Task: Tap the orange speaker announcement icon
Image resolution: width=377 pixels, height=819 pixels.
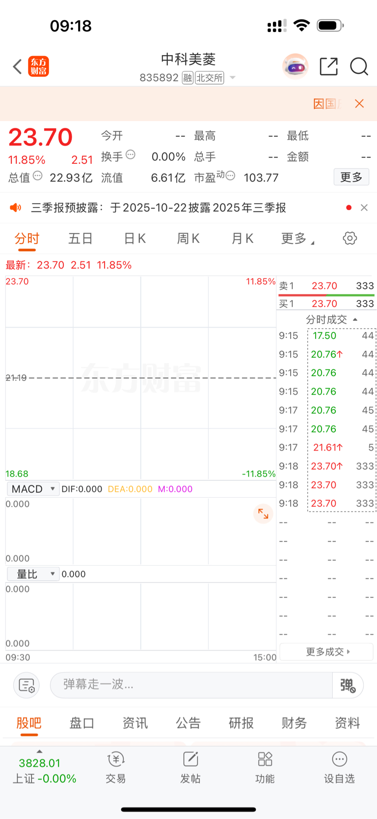Action: point(16,208)
